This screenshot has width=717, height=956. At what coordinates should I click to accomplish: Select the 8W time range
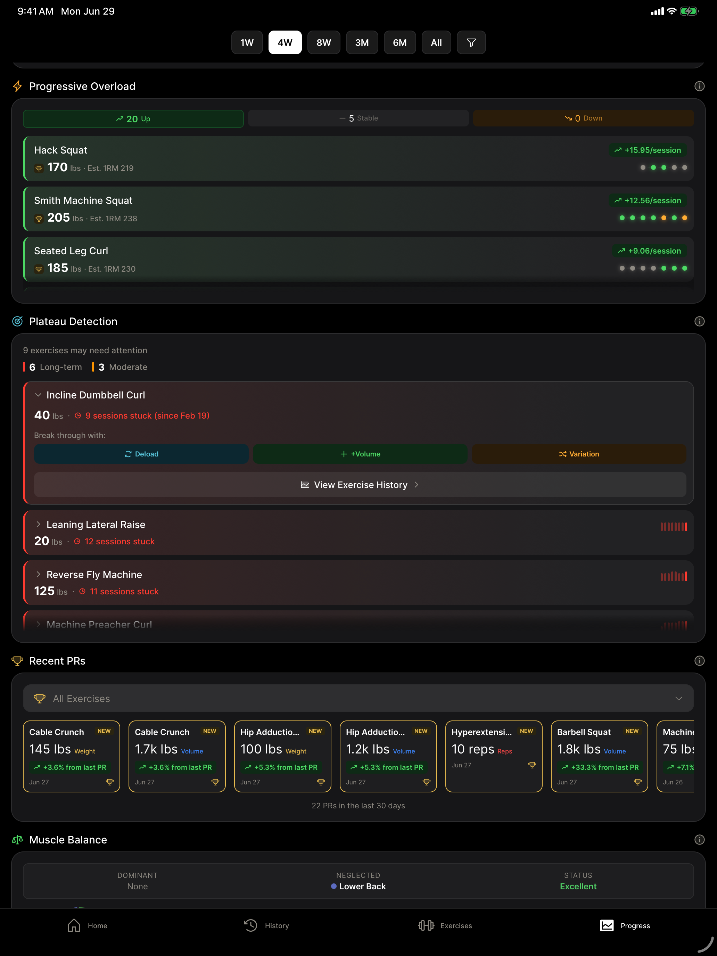(x=324, y=42)
